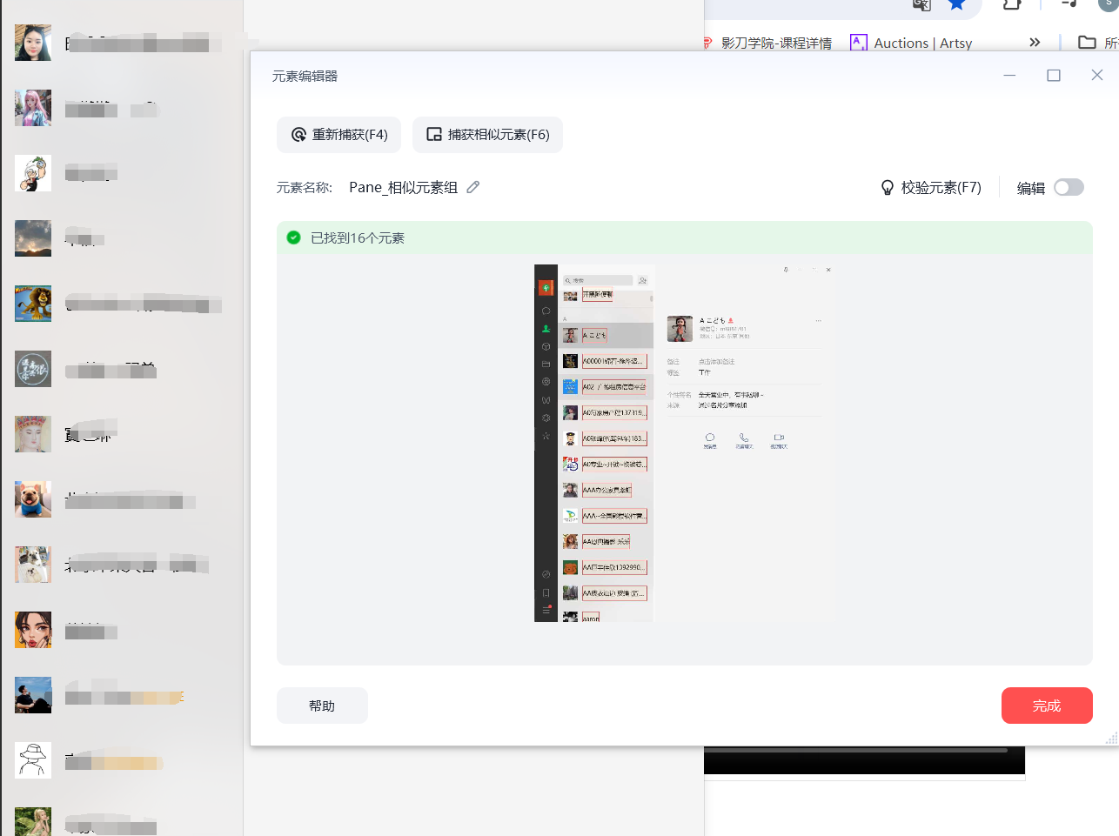
Task: Open the 帮助 help button
Action: [x=322, y=706]
